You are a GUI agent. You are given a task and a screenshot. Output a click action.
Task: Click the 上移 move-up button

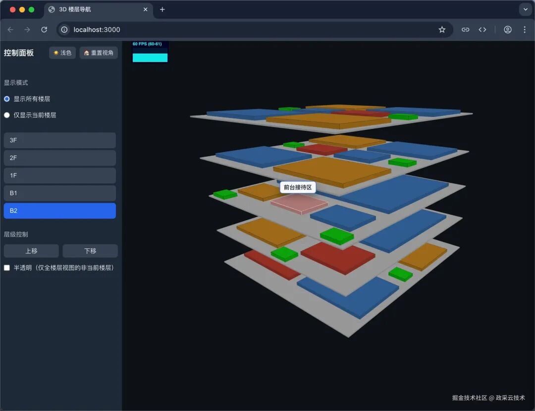31,251
